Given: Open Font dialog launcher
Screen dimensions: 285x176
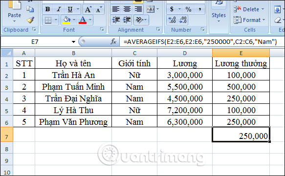Looking at the screenshot, I should (102, 29).
